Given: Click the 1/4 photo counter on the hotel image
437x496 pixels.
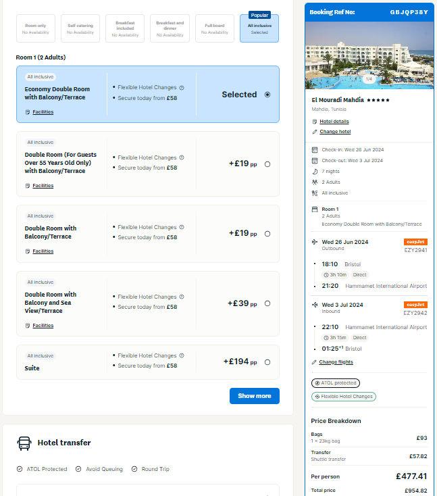Looking at the screenshot, I should click(369, 79).
